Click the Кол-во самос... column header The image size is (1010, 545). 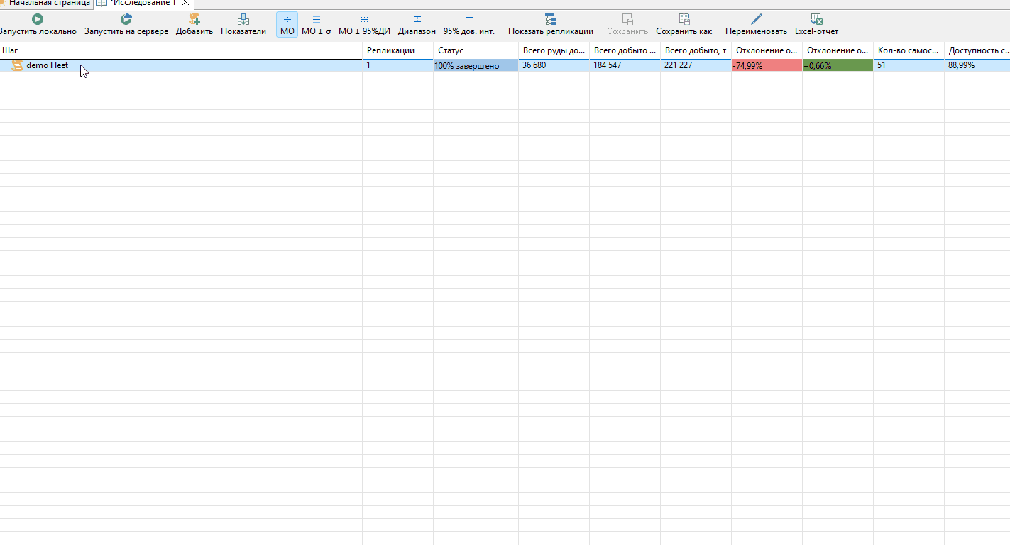tap(909, 50)
